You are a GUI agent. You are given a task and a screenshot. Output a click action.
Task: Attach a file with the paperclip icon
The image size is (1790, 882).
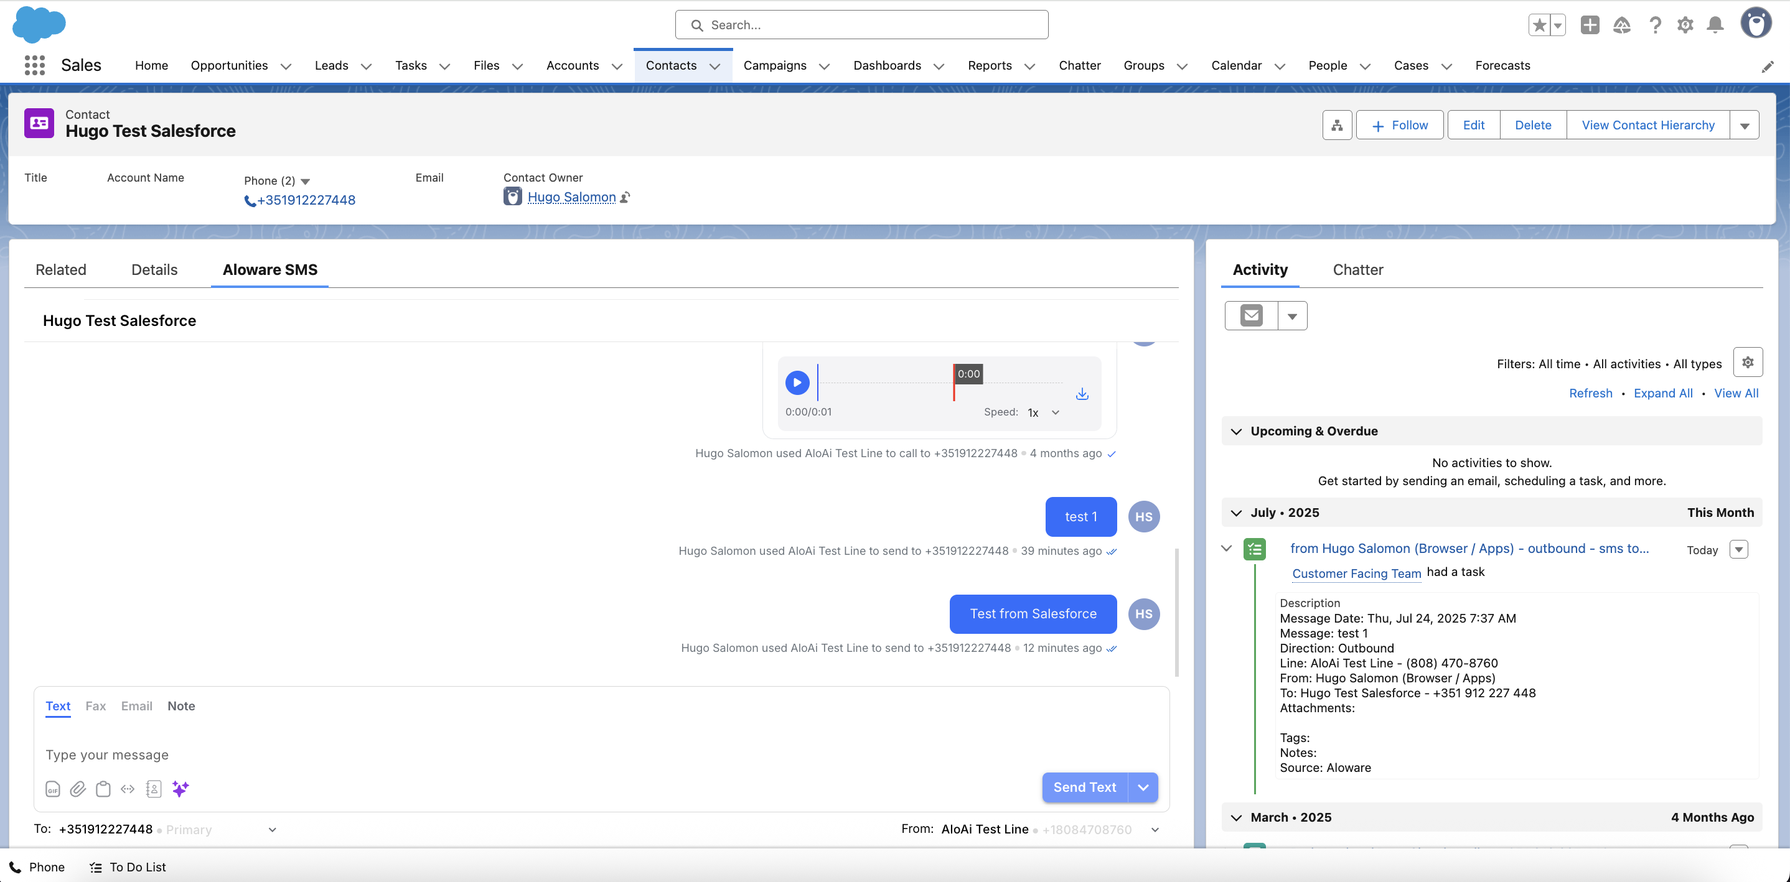click(78, 789)
